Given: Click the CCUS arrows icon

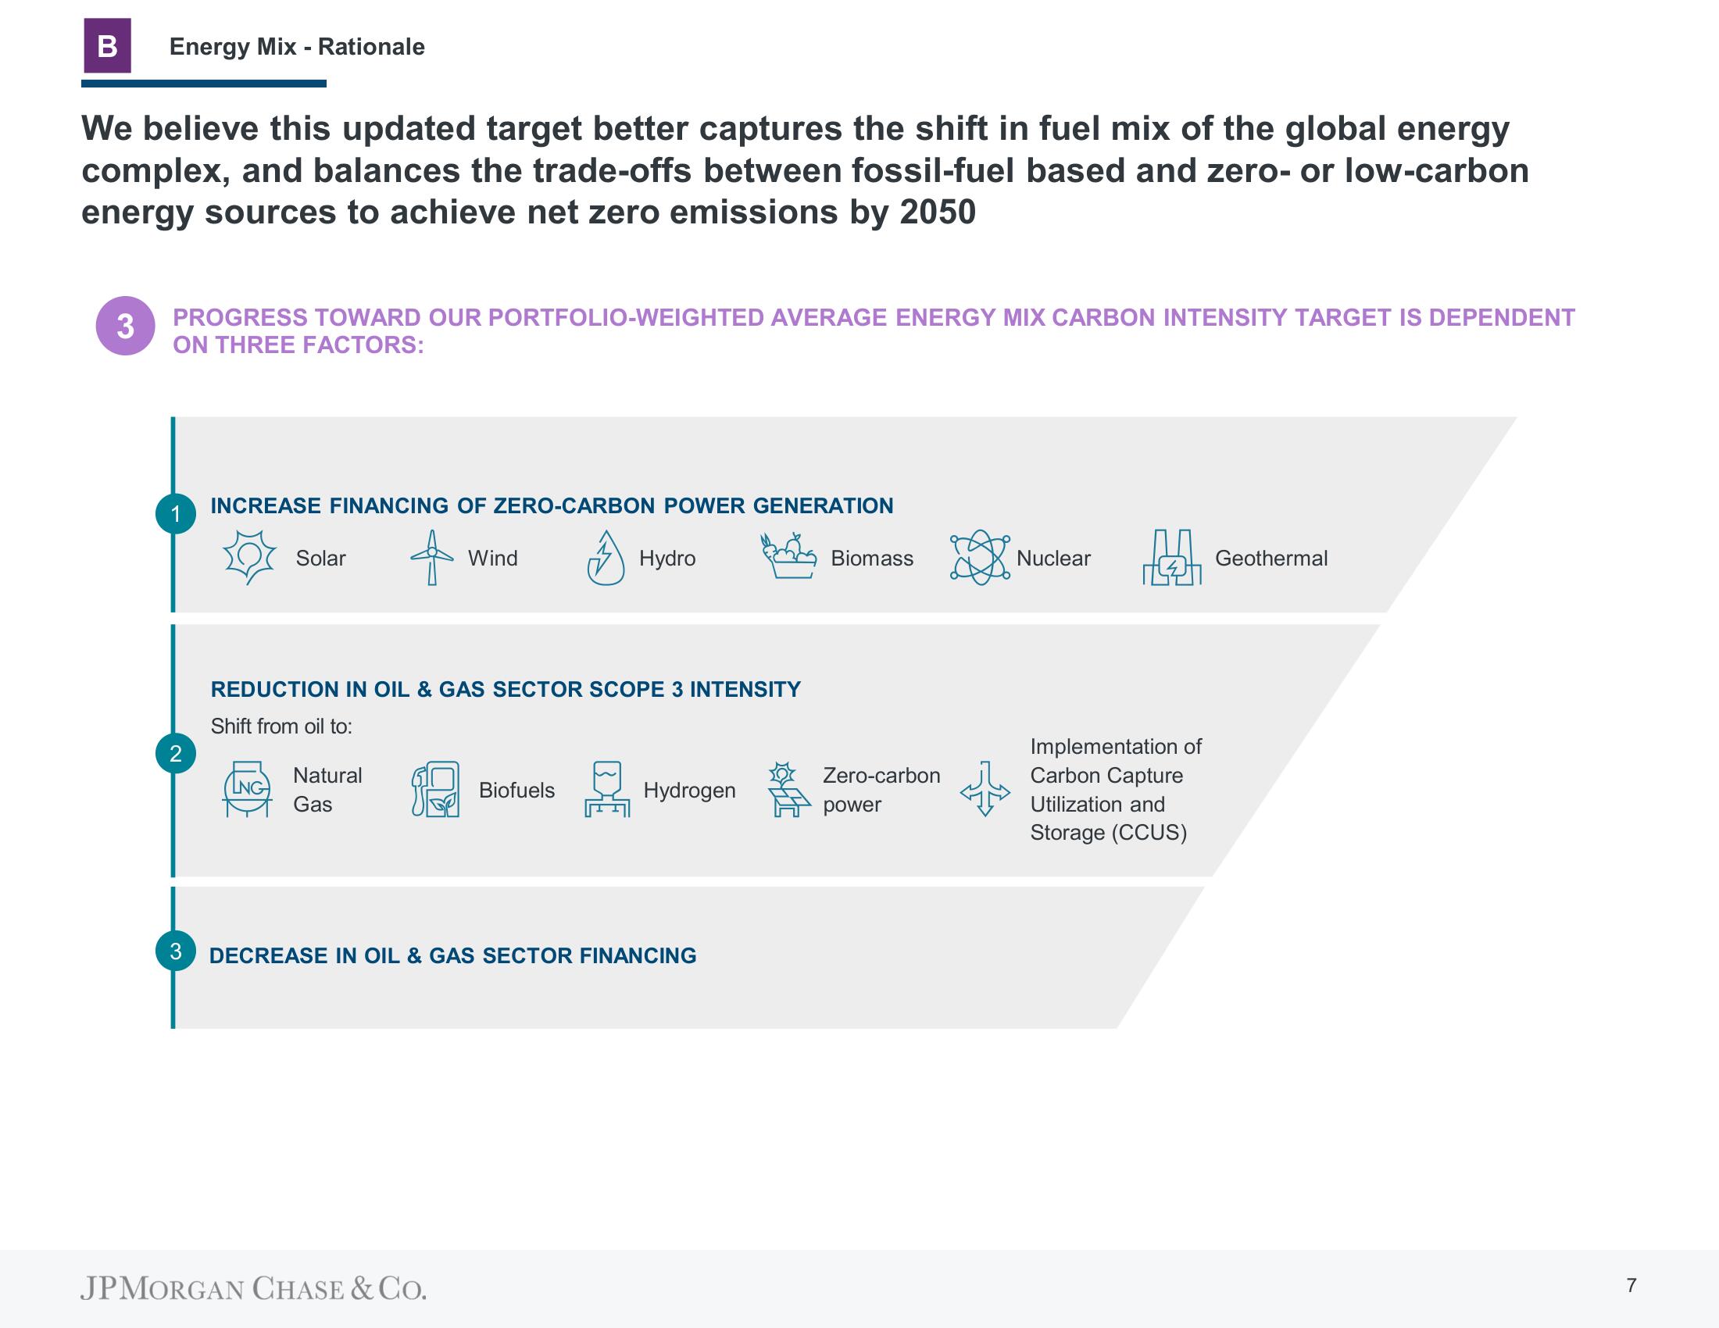Looking at the screenshot, I should pyautogui.click(x=985, y=789).
